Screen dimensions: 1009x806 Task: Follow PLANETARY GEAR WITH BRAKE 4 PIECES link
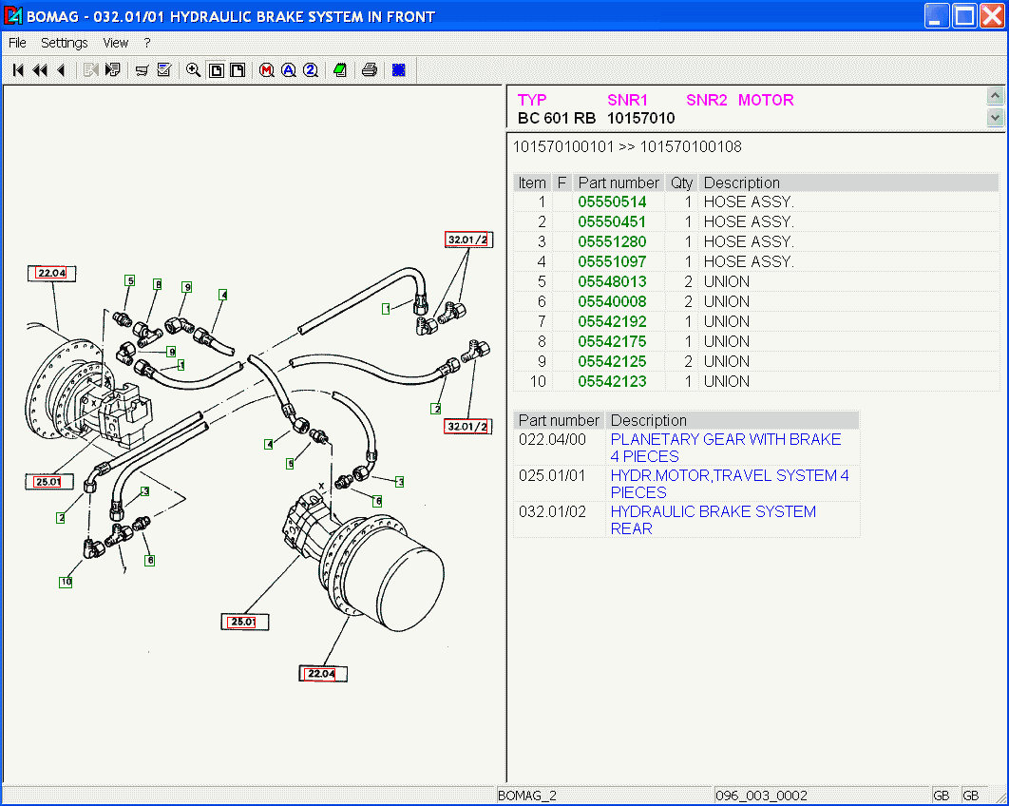[726, 448]
